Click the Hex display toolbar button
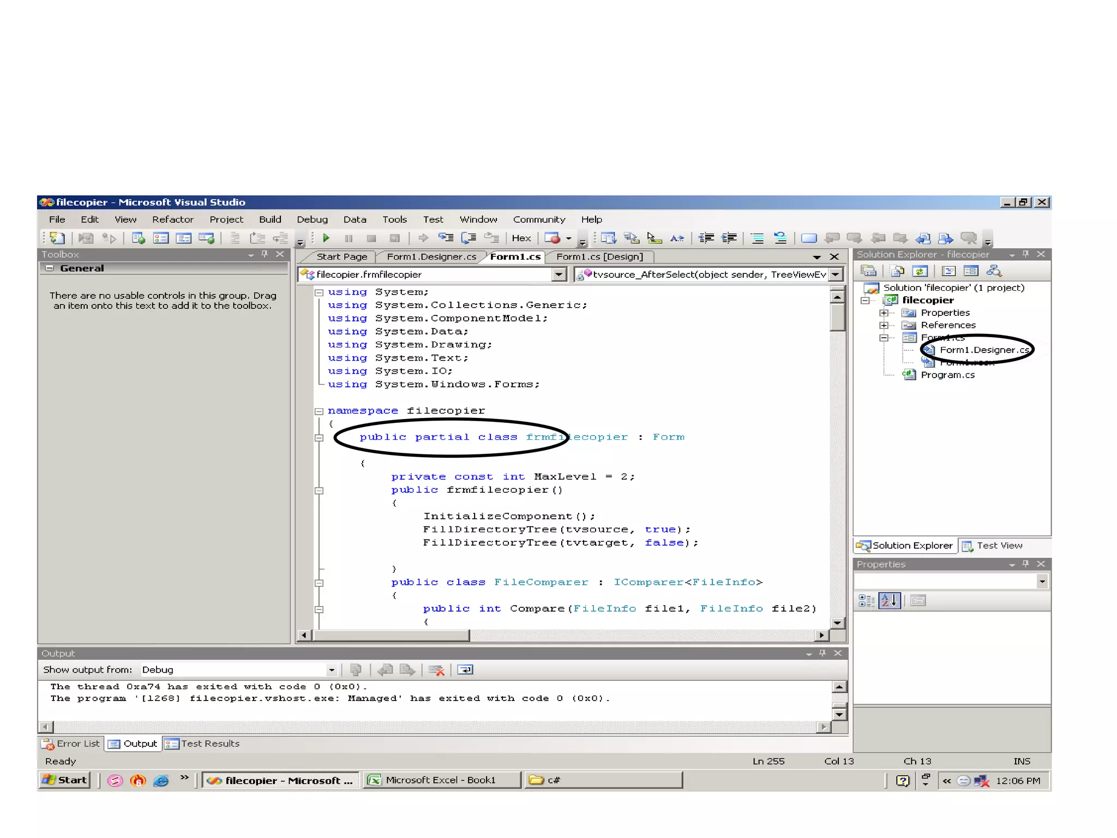Viewport: 1117px width, 838px height. click(521, 238)
